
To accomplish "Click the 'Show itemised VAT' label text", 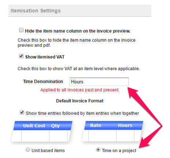I will point(45,57).
